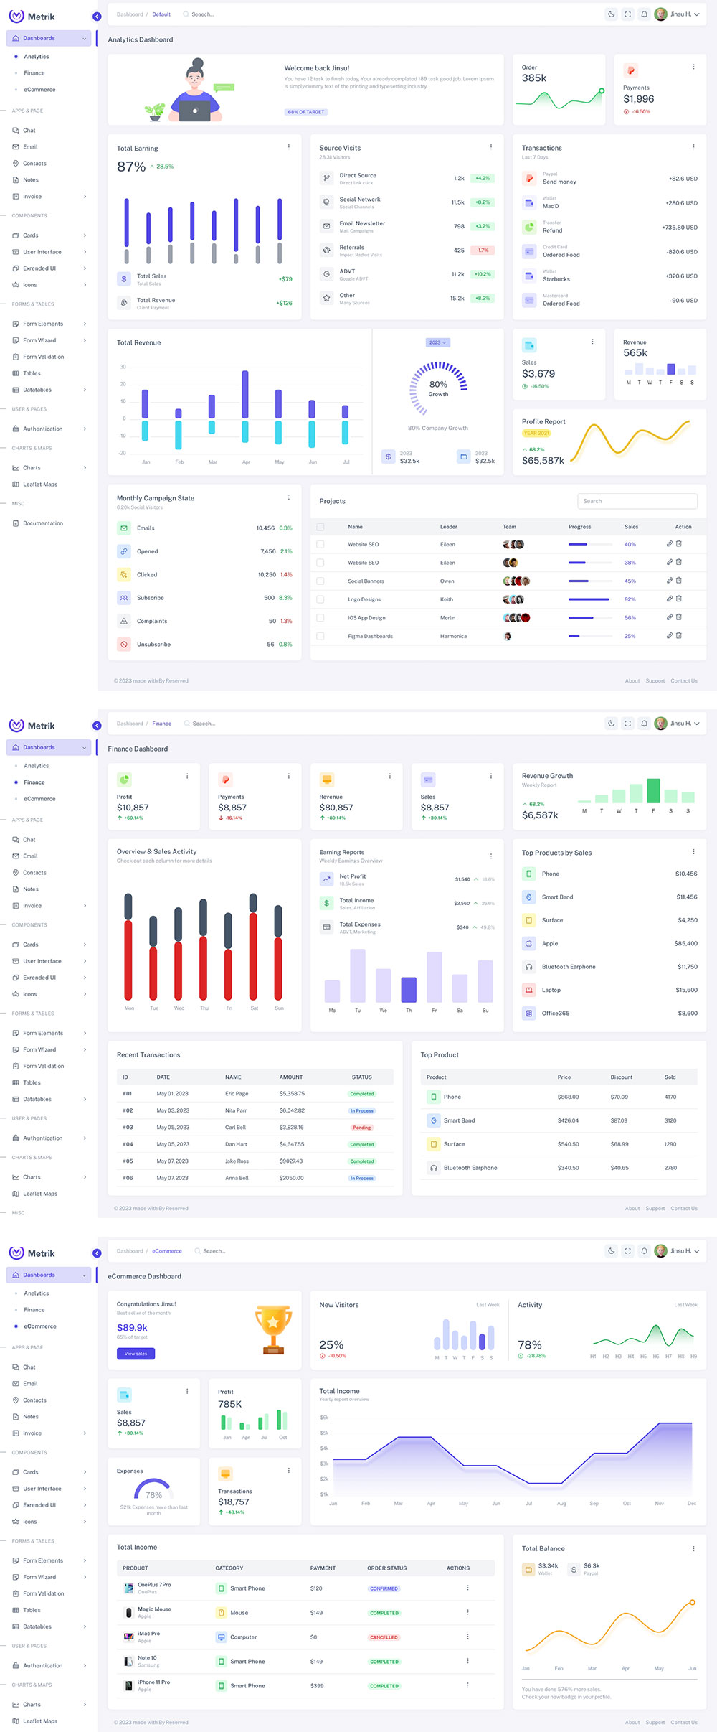Viewport: 717px width, 1732px height.
Task: Check the Website SEO 40% project row
Action: [320, 545]
